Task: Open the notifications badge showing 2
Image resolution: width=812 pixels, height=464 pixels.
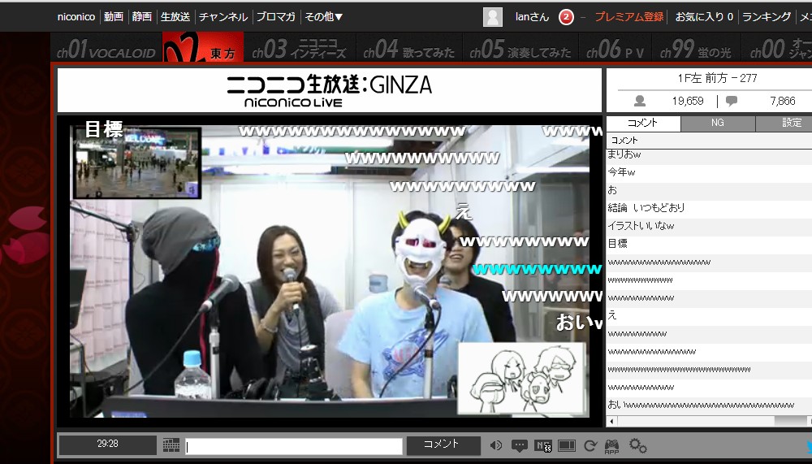Action: point(566,17)
